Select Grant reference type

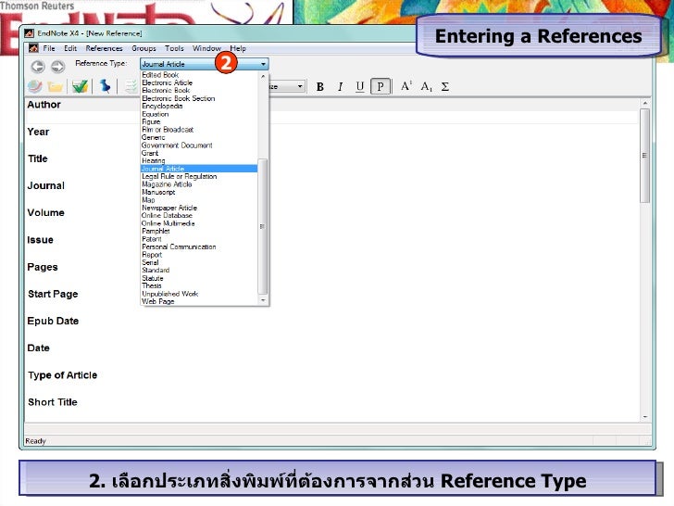[x=150, y=153]
